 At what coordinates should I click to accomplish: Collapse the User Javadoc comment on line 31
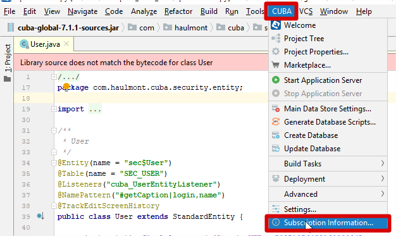point(54,130)
